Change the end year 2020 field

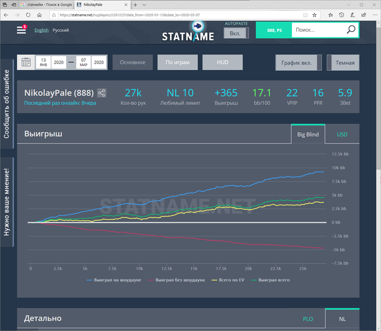99,62
